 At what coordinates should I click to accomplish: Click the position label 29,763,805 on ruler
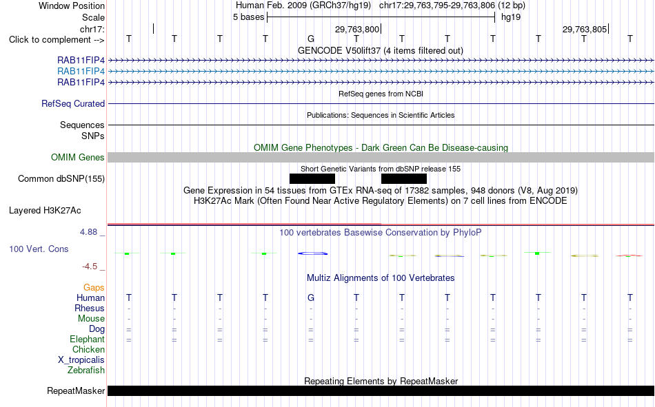tap(585, 29)
